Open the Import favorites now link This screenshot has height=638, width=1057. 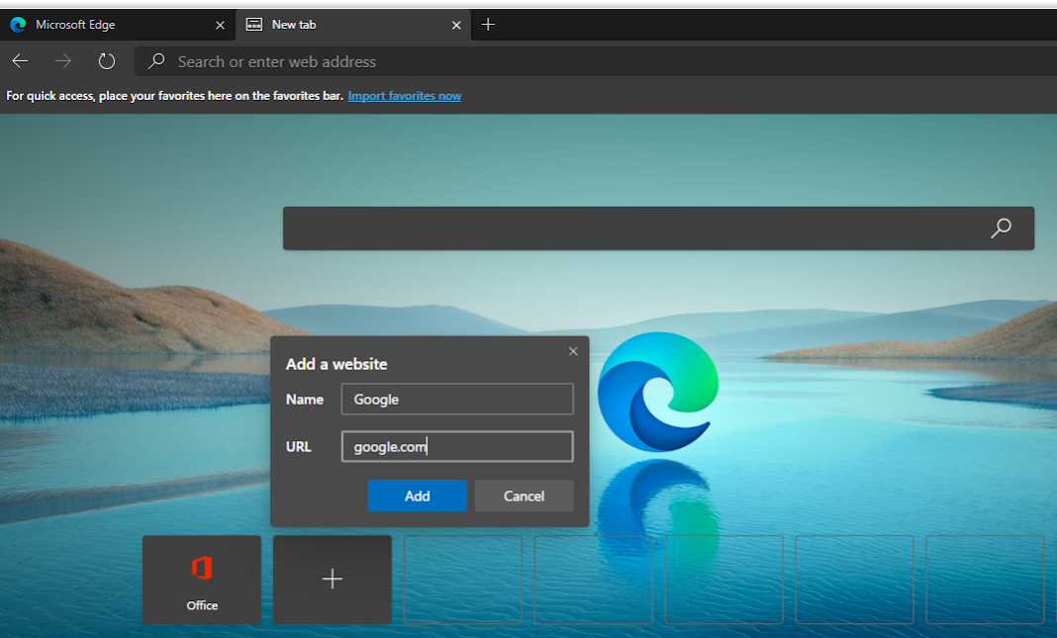tap(405, 96)
